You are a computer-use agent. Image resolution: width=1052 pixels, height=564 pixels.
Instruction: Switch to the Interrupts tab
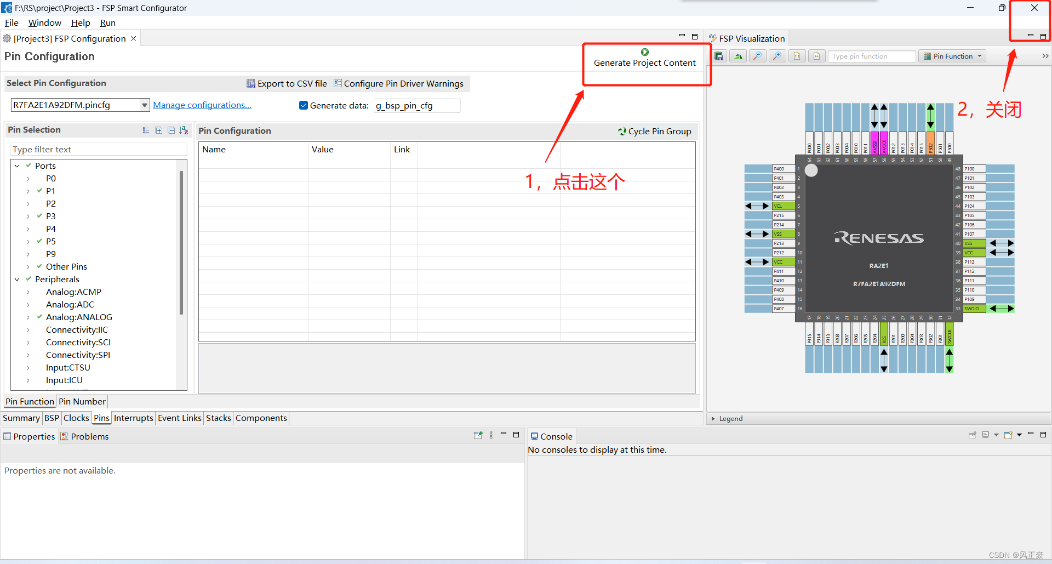134,418
